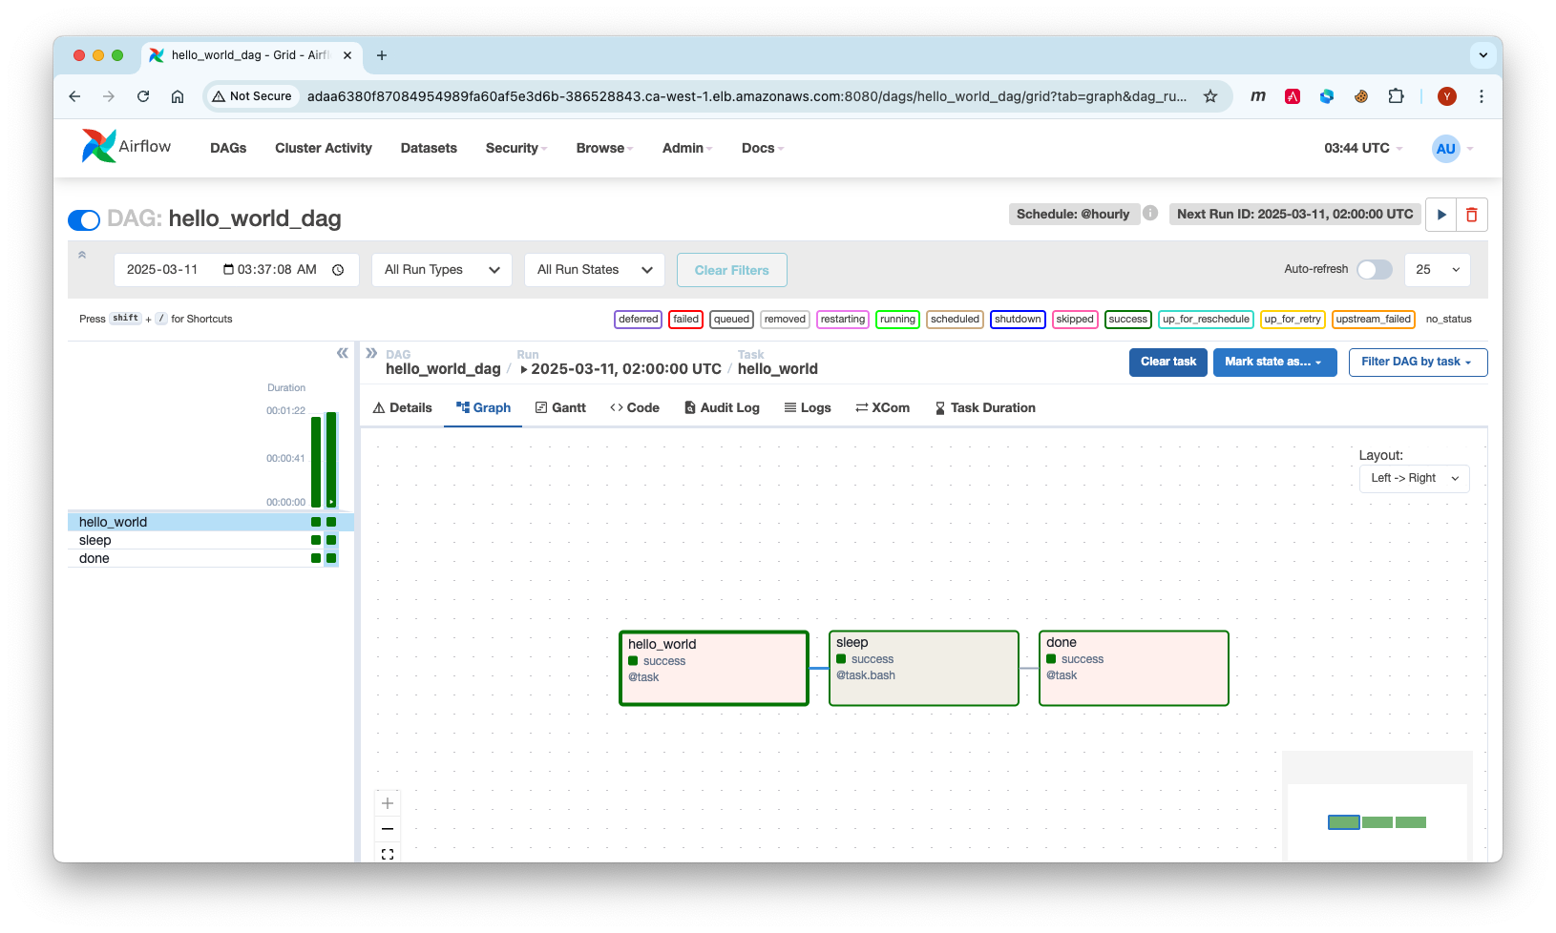Collapse the grid panel with double-chevron icon
The height and width of the screenshot is (933, 1556).
[342, 353]
